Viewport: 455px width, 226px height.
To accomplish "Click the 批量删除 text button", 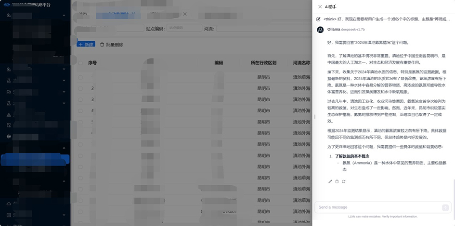I will point(115,45).
